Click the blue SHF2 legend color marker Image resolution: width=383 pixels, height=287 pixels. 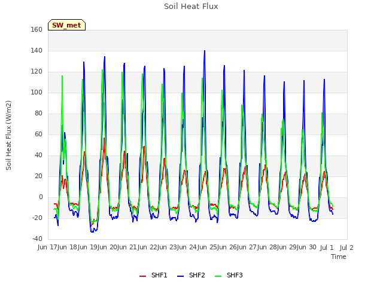point(180,276)
